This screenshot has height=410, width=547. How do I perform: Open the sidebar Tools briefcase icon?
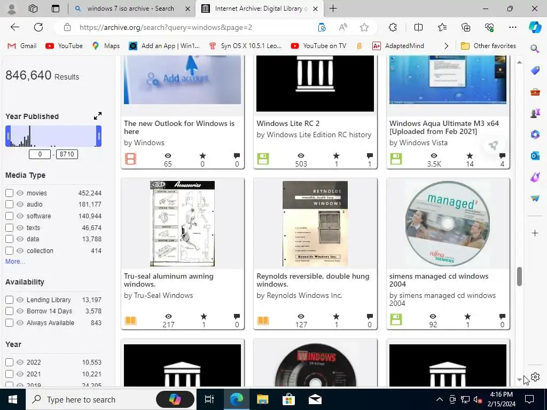tap(535, 92)
